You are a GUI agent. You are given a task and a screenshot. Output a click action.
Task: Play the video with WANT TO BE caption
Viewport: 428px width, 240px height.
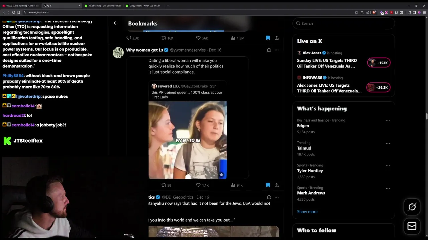188,140
